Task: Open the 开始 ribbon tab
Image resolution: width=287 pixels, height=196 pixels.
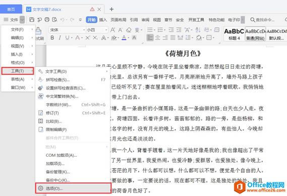Action: [x=91, y=20]
